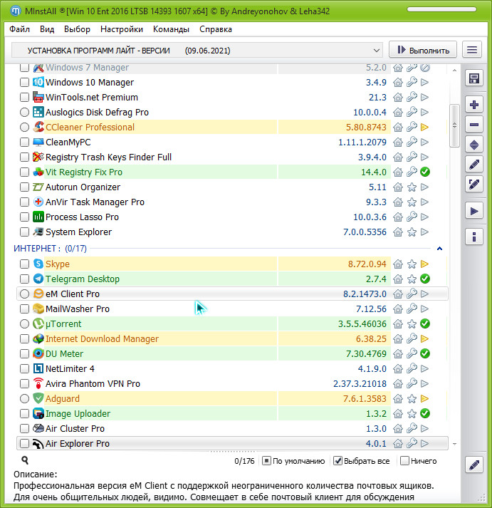Open the УСТАНОВКА ПРОГРАММ ЛАЙТ dropdown

tap(198, 51)
